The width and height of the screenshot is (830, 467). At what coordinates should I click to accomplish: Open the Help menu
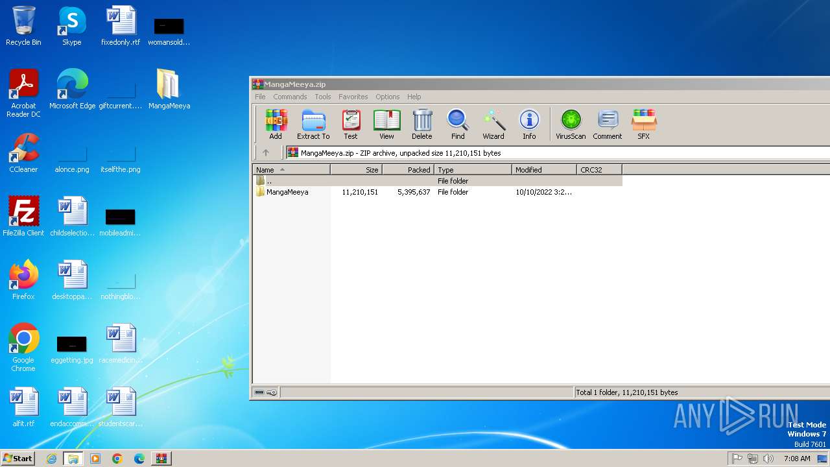[x=414, y=97]
